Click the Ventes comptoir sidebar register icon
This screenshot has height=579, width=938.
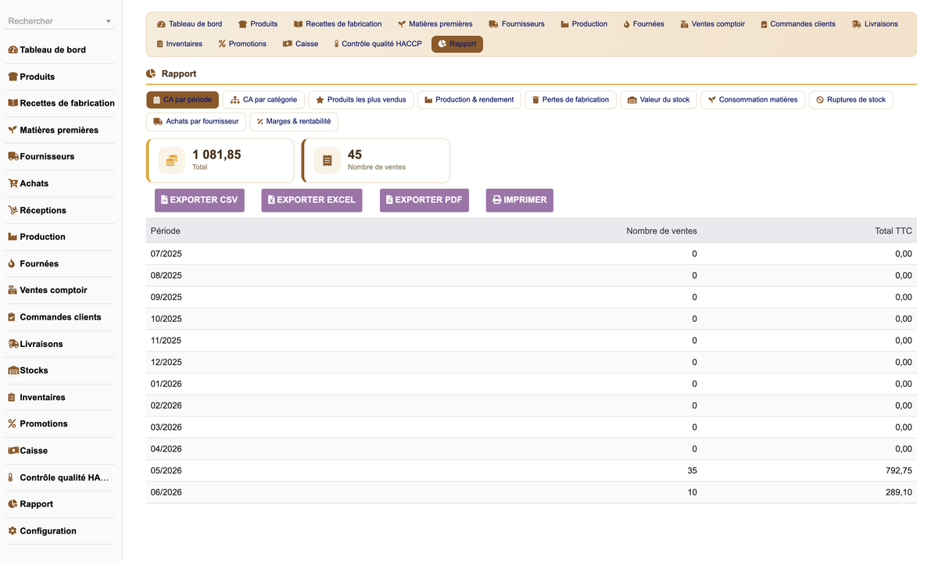pos(13,290)
